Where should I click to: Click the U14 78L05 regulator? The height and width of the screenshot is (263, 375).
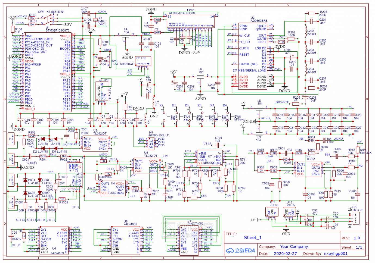pyautogui.click(x=272, y=212)
